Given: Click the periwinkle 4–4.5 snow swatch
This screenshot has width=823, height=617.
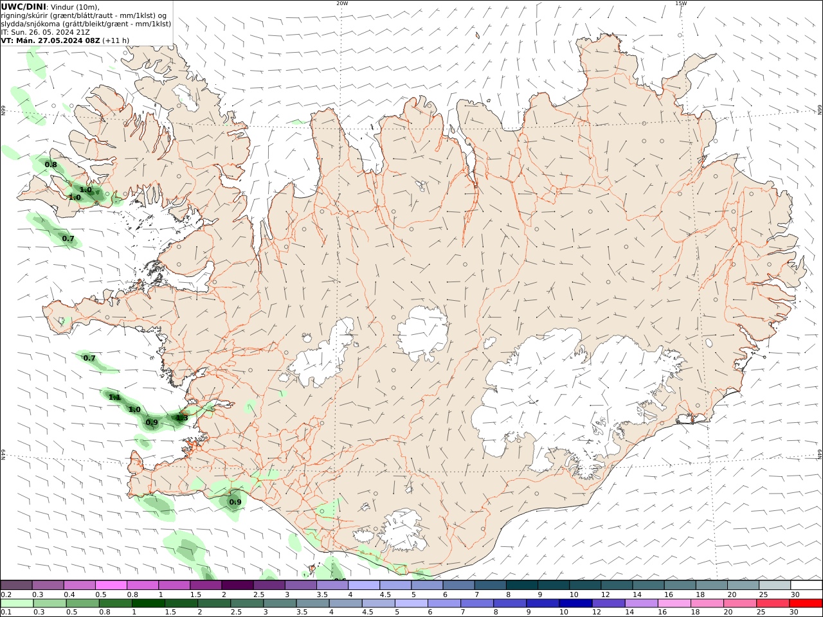Looking at the screenshot, I should pos(364,585).
